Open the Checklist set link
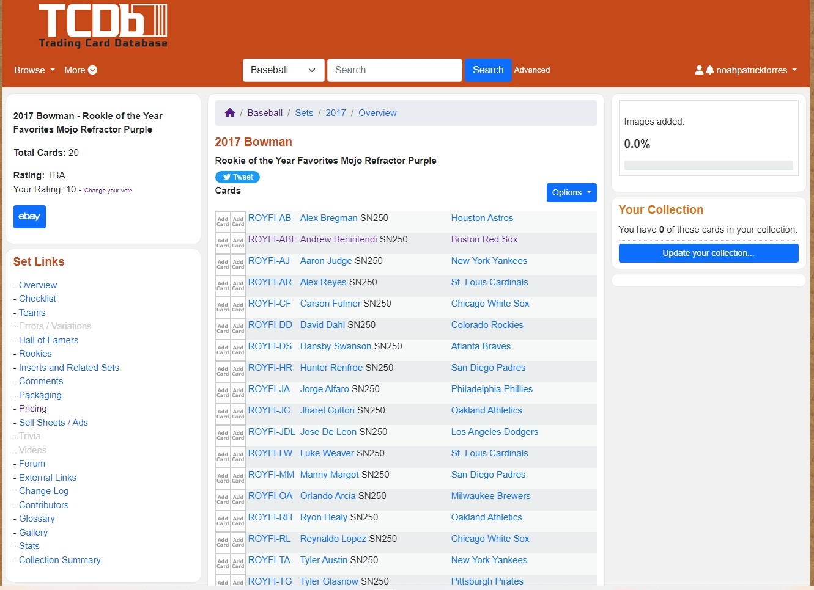The width and height of the screenshot is (814, 590). pyautogui.click(x=37, y=299)
